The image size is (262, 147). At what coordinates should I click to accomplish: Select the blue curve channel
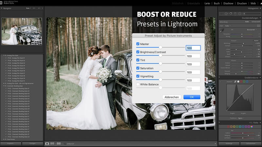pos(247,82)
